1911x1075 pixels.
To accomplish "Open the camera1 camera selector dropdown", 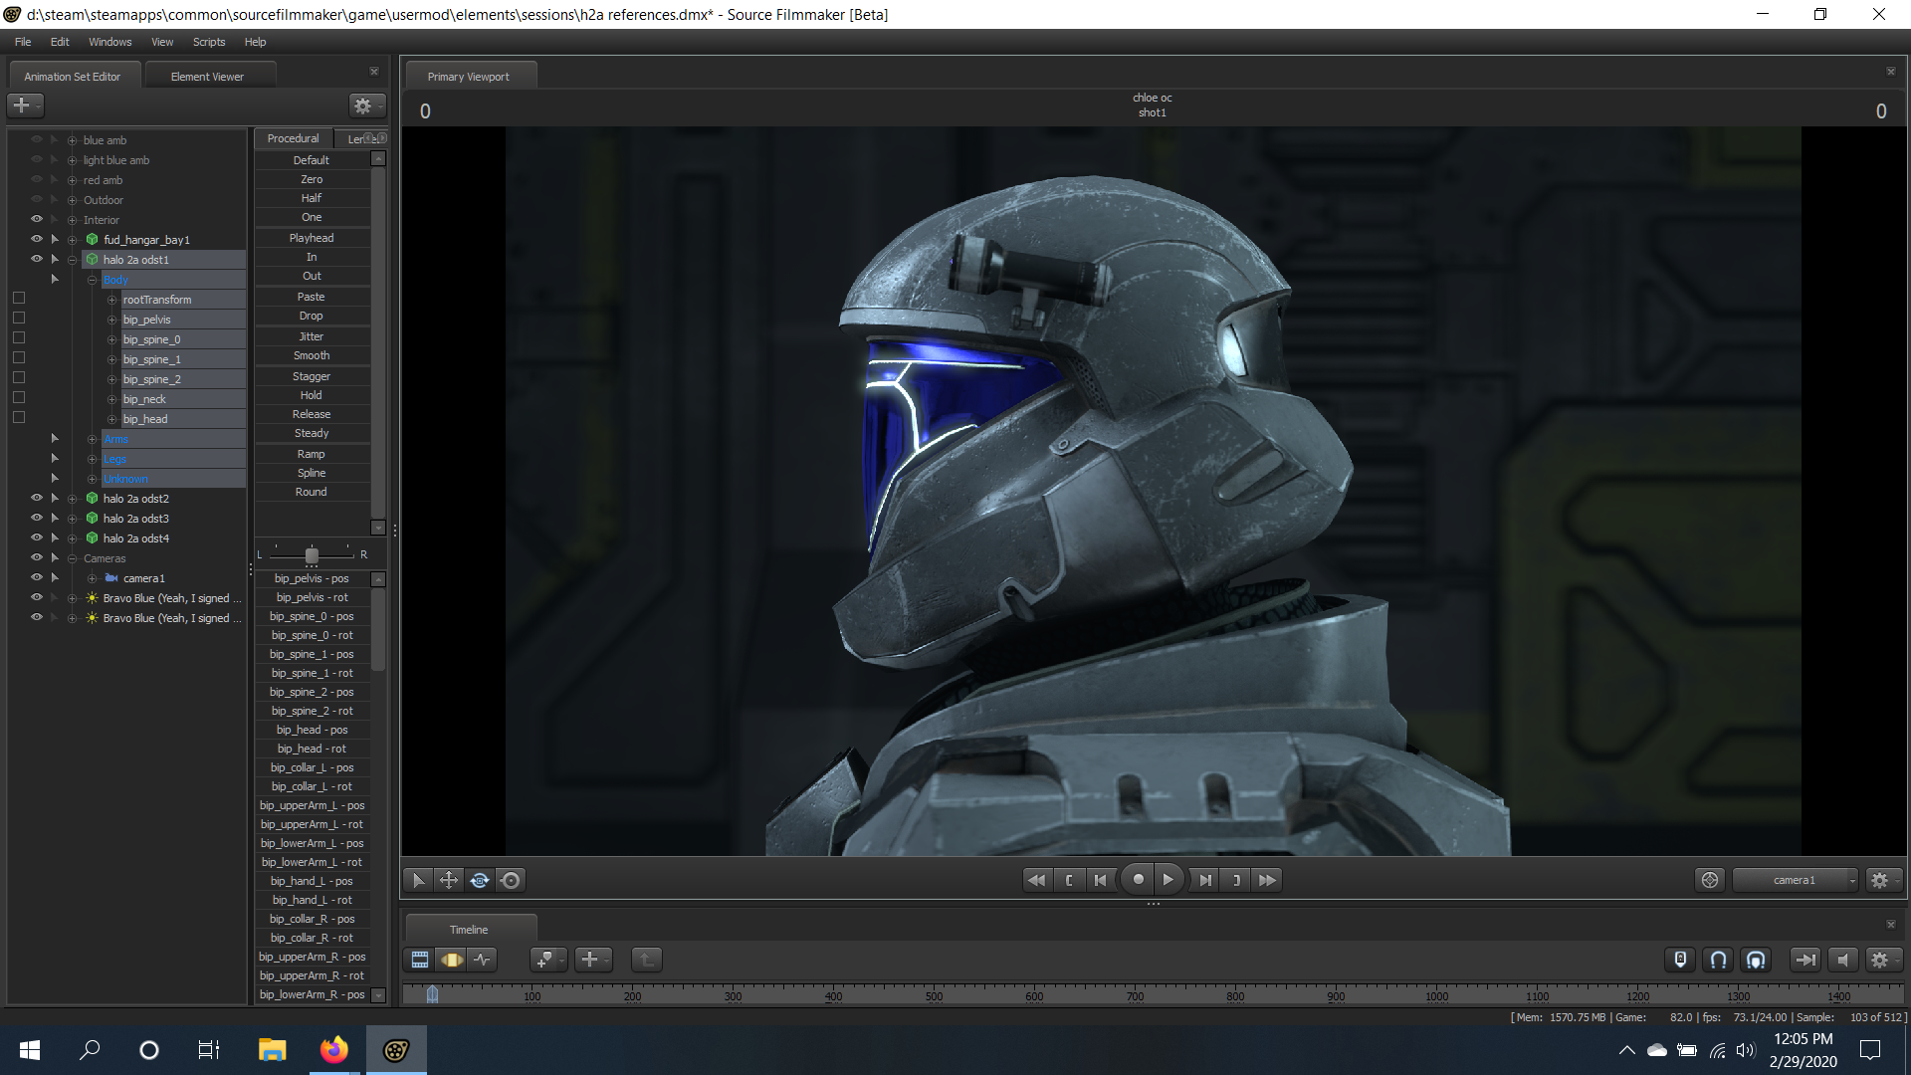I will 1796,880.
